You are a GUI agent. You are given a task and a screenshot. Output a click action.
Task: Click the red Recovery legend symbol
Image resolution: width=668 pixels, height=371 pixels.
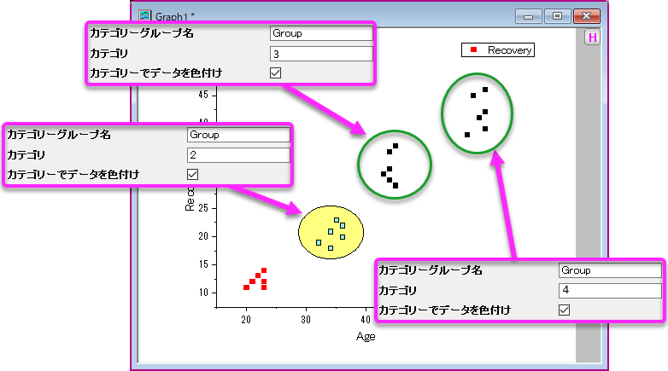click(x=473, y=49)
